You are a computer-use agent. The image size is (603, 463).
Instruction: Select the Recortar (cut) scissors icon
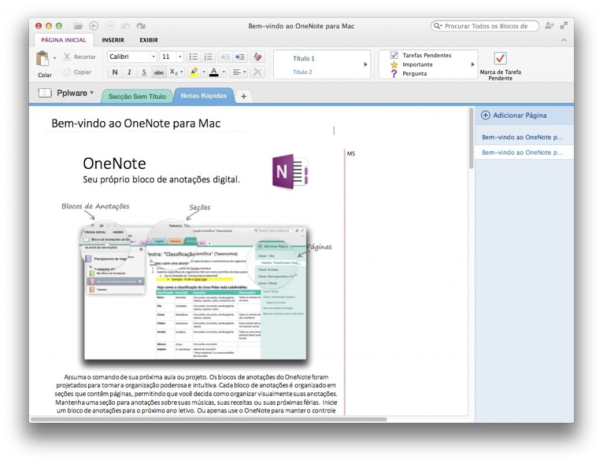click(68, 56)
